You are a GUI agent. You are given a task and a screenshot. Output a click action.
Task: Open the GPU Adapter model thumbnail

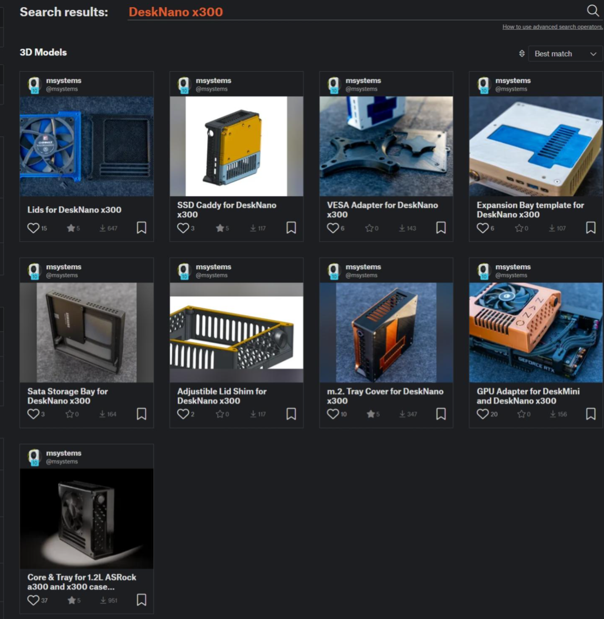click(536, 332)
